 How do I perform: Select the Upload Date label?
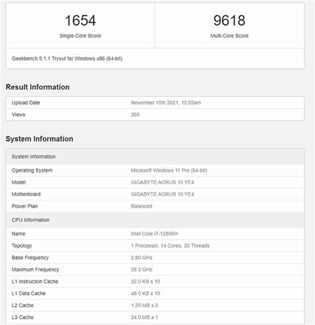(x=26, y=102)
